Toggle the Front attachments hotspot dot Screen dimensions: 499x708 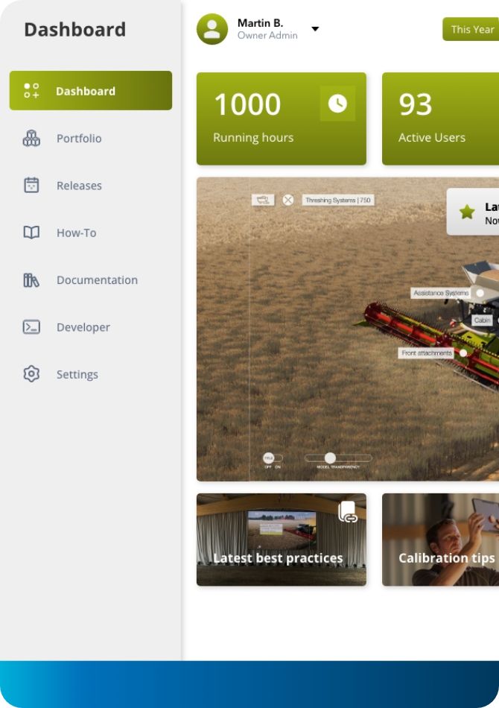463,353
